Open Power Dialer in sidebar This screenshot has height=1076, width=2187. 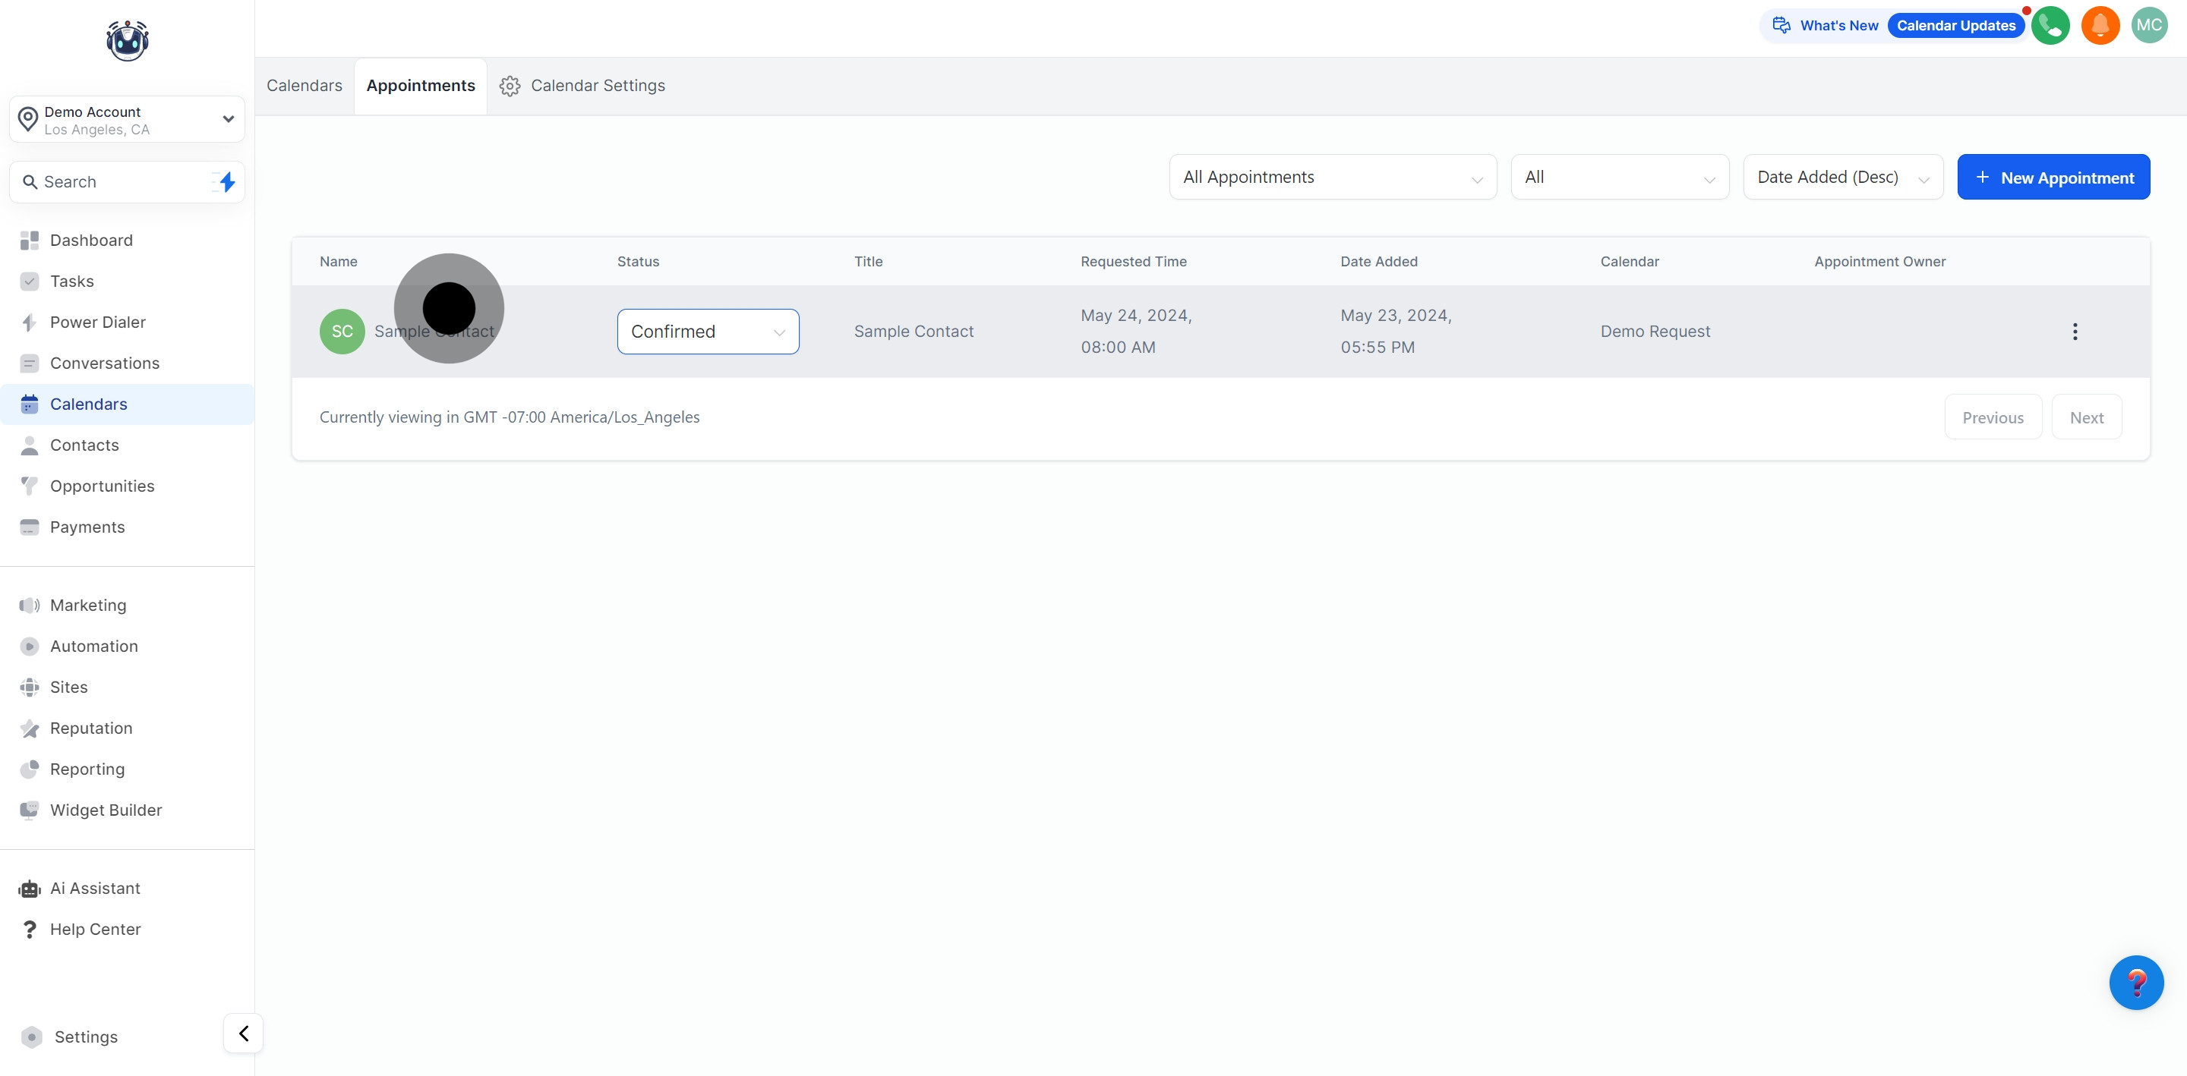click(x=96, y=322)
